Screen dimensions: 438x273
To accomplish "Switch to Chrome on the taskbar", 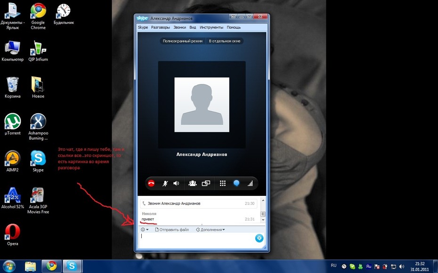I will click(51, 266).
